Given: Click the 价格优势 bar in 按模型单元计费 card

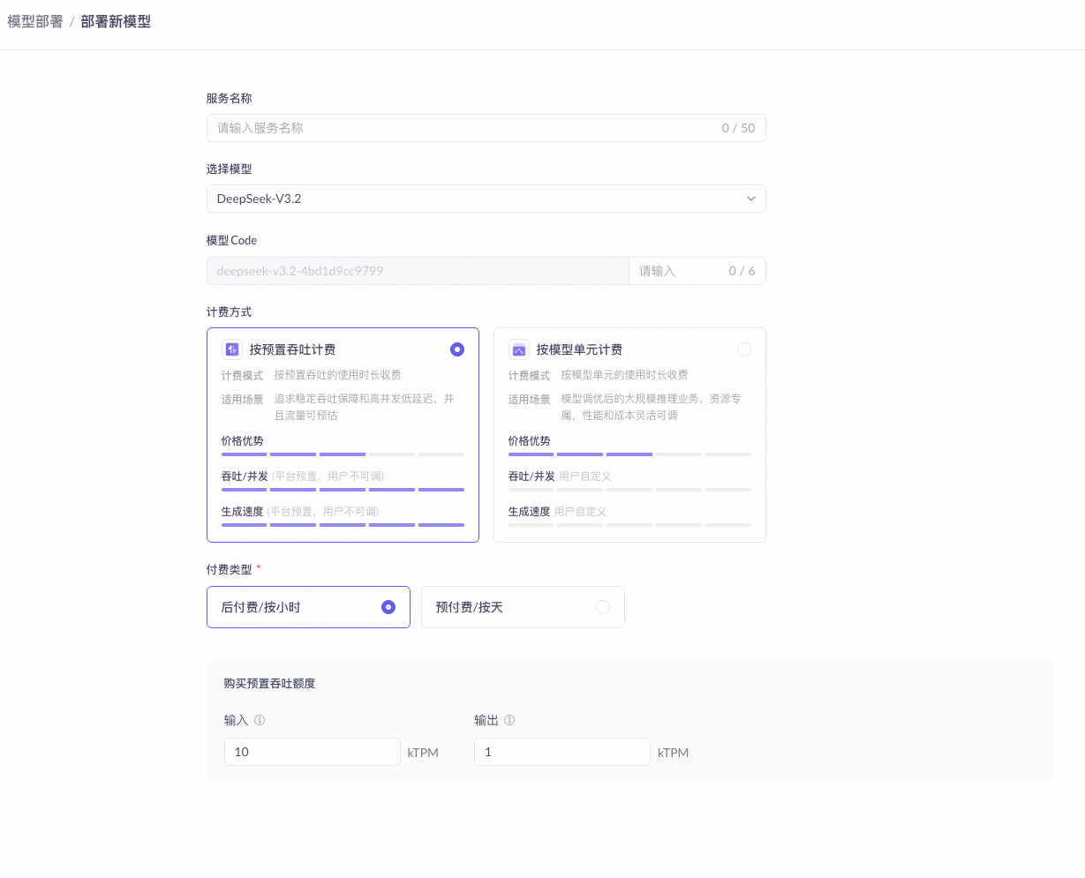Looking at the screenshot, I should coord(629,454).
